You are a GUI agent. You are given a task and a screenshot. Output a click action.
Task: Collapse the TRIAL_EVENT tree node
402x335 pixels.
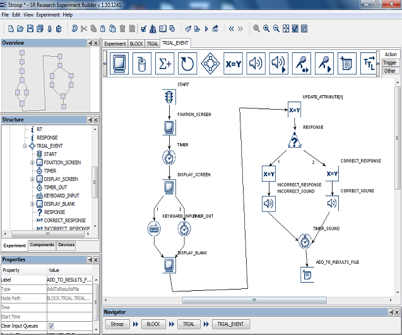click(x=25, y=146)
